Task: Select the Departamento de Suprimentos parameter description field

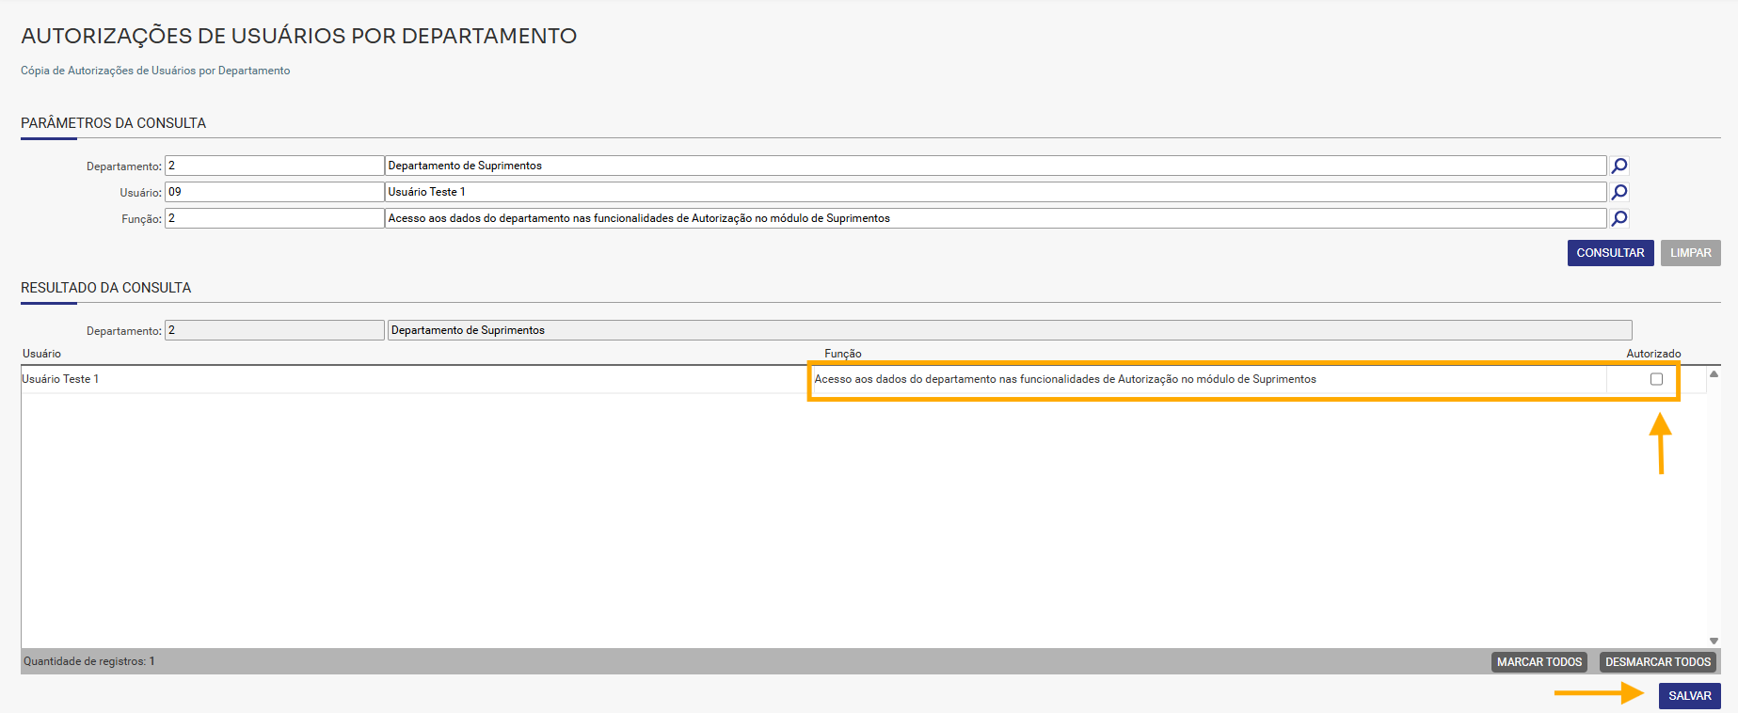Action: tap(996, 166)
